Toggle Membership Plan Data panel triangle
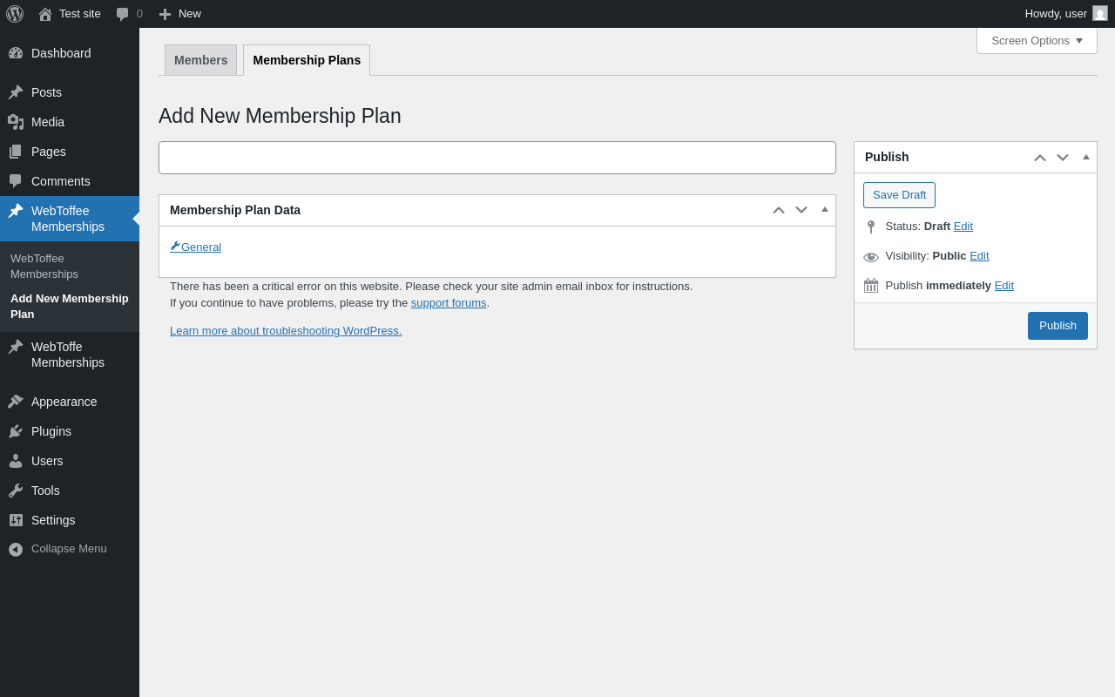The image size is (1115, 697). pos(824,210)
